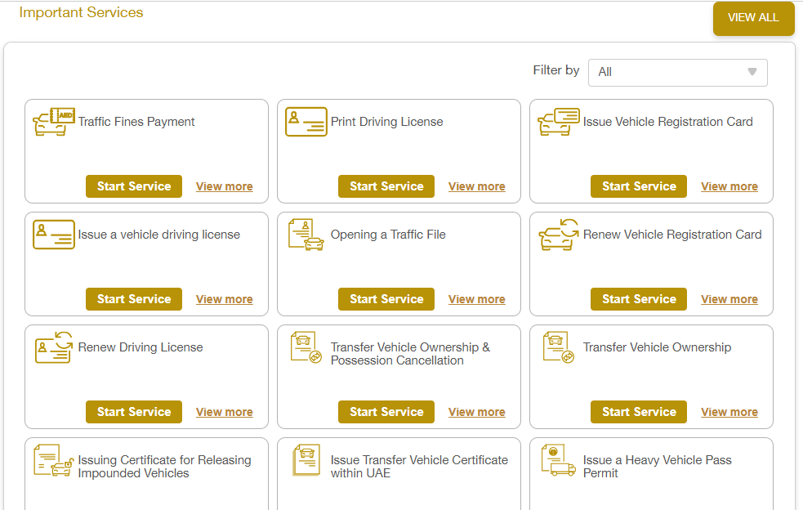803x510 pixels.
Task: Click the Transfer Vehicle Ownership & Possession Cancellation icon
Action: pyautogui.click(x=306, y=347)
